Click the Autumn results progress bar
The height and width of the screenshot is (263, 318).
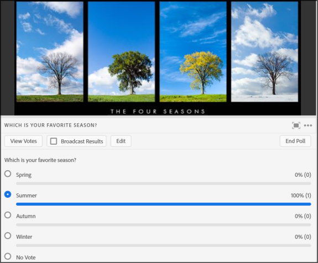tap(164, 225)
